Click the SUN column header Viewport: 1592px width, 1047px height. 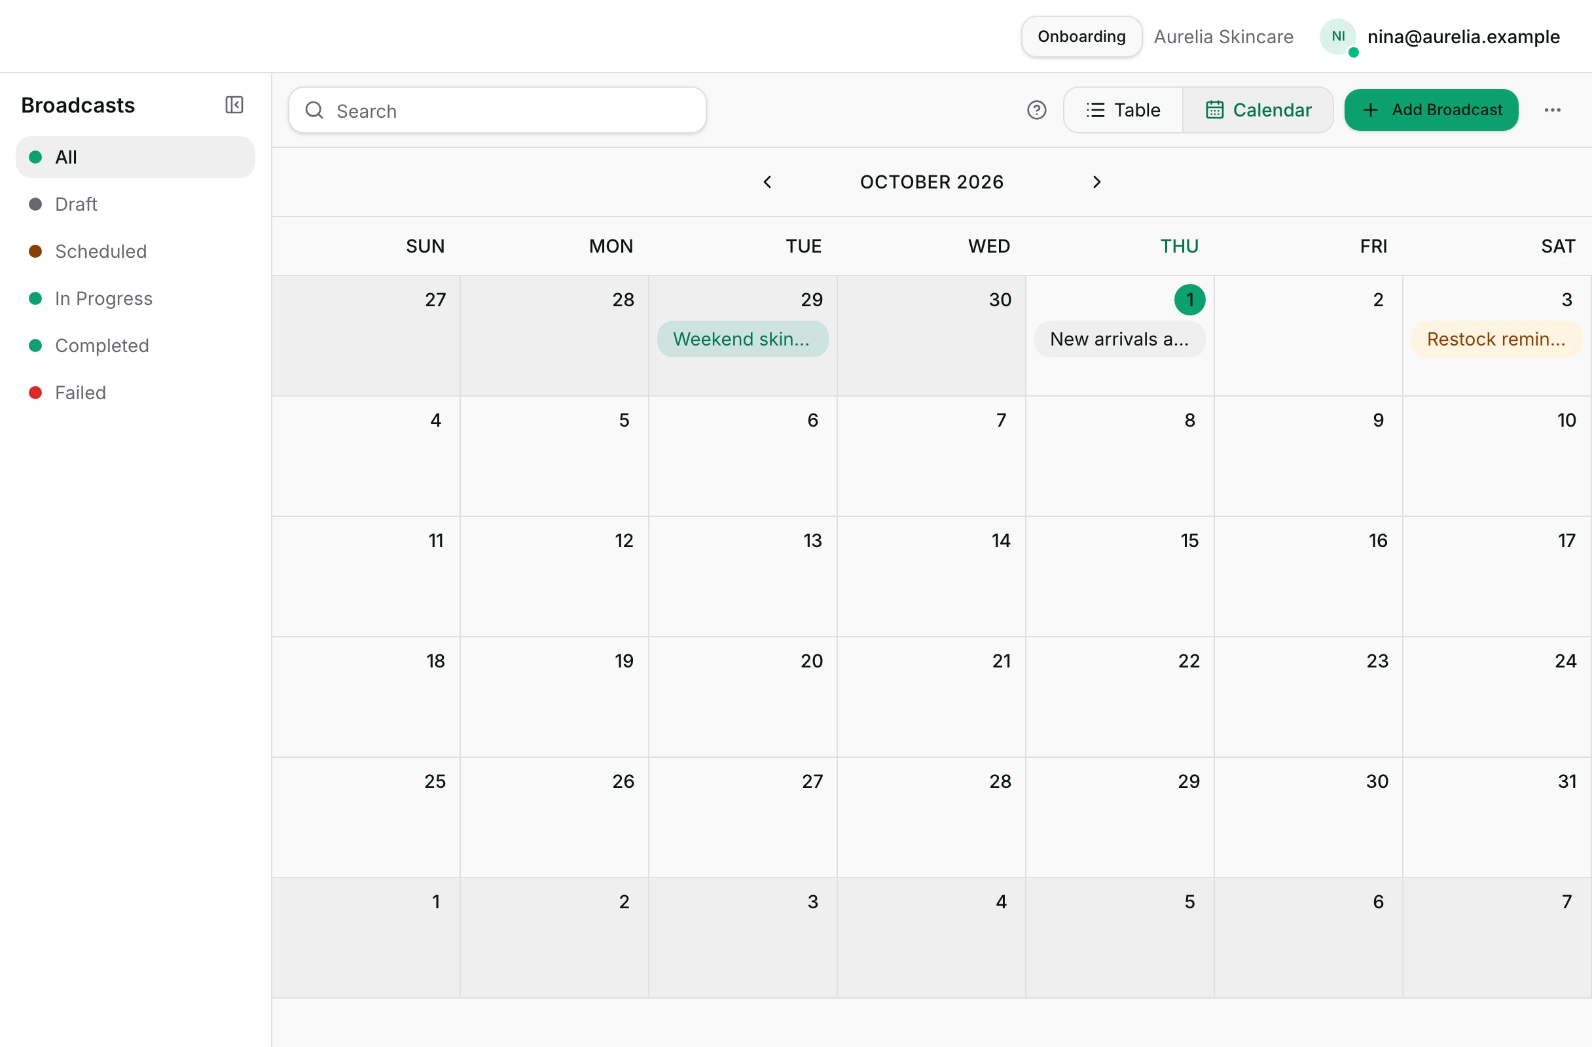click(425, 246)
